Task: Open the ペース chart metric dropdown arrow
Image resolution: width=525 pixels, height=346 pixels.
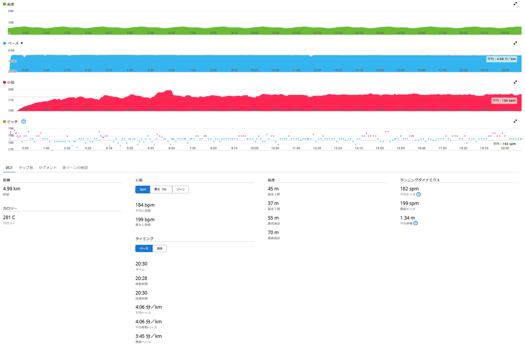Action: point(21,43)
